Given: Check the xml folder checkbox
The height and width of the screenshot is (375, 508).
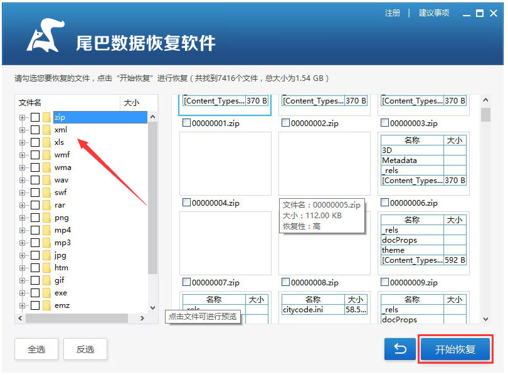Looking at the screenshot, I should pos(35,130).
